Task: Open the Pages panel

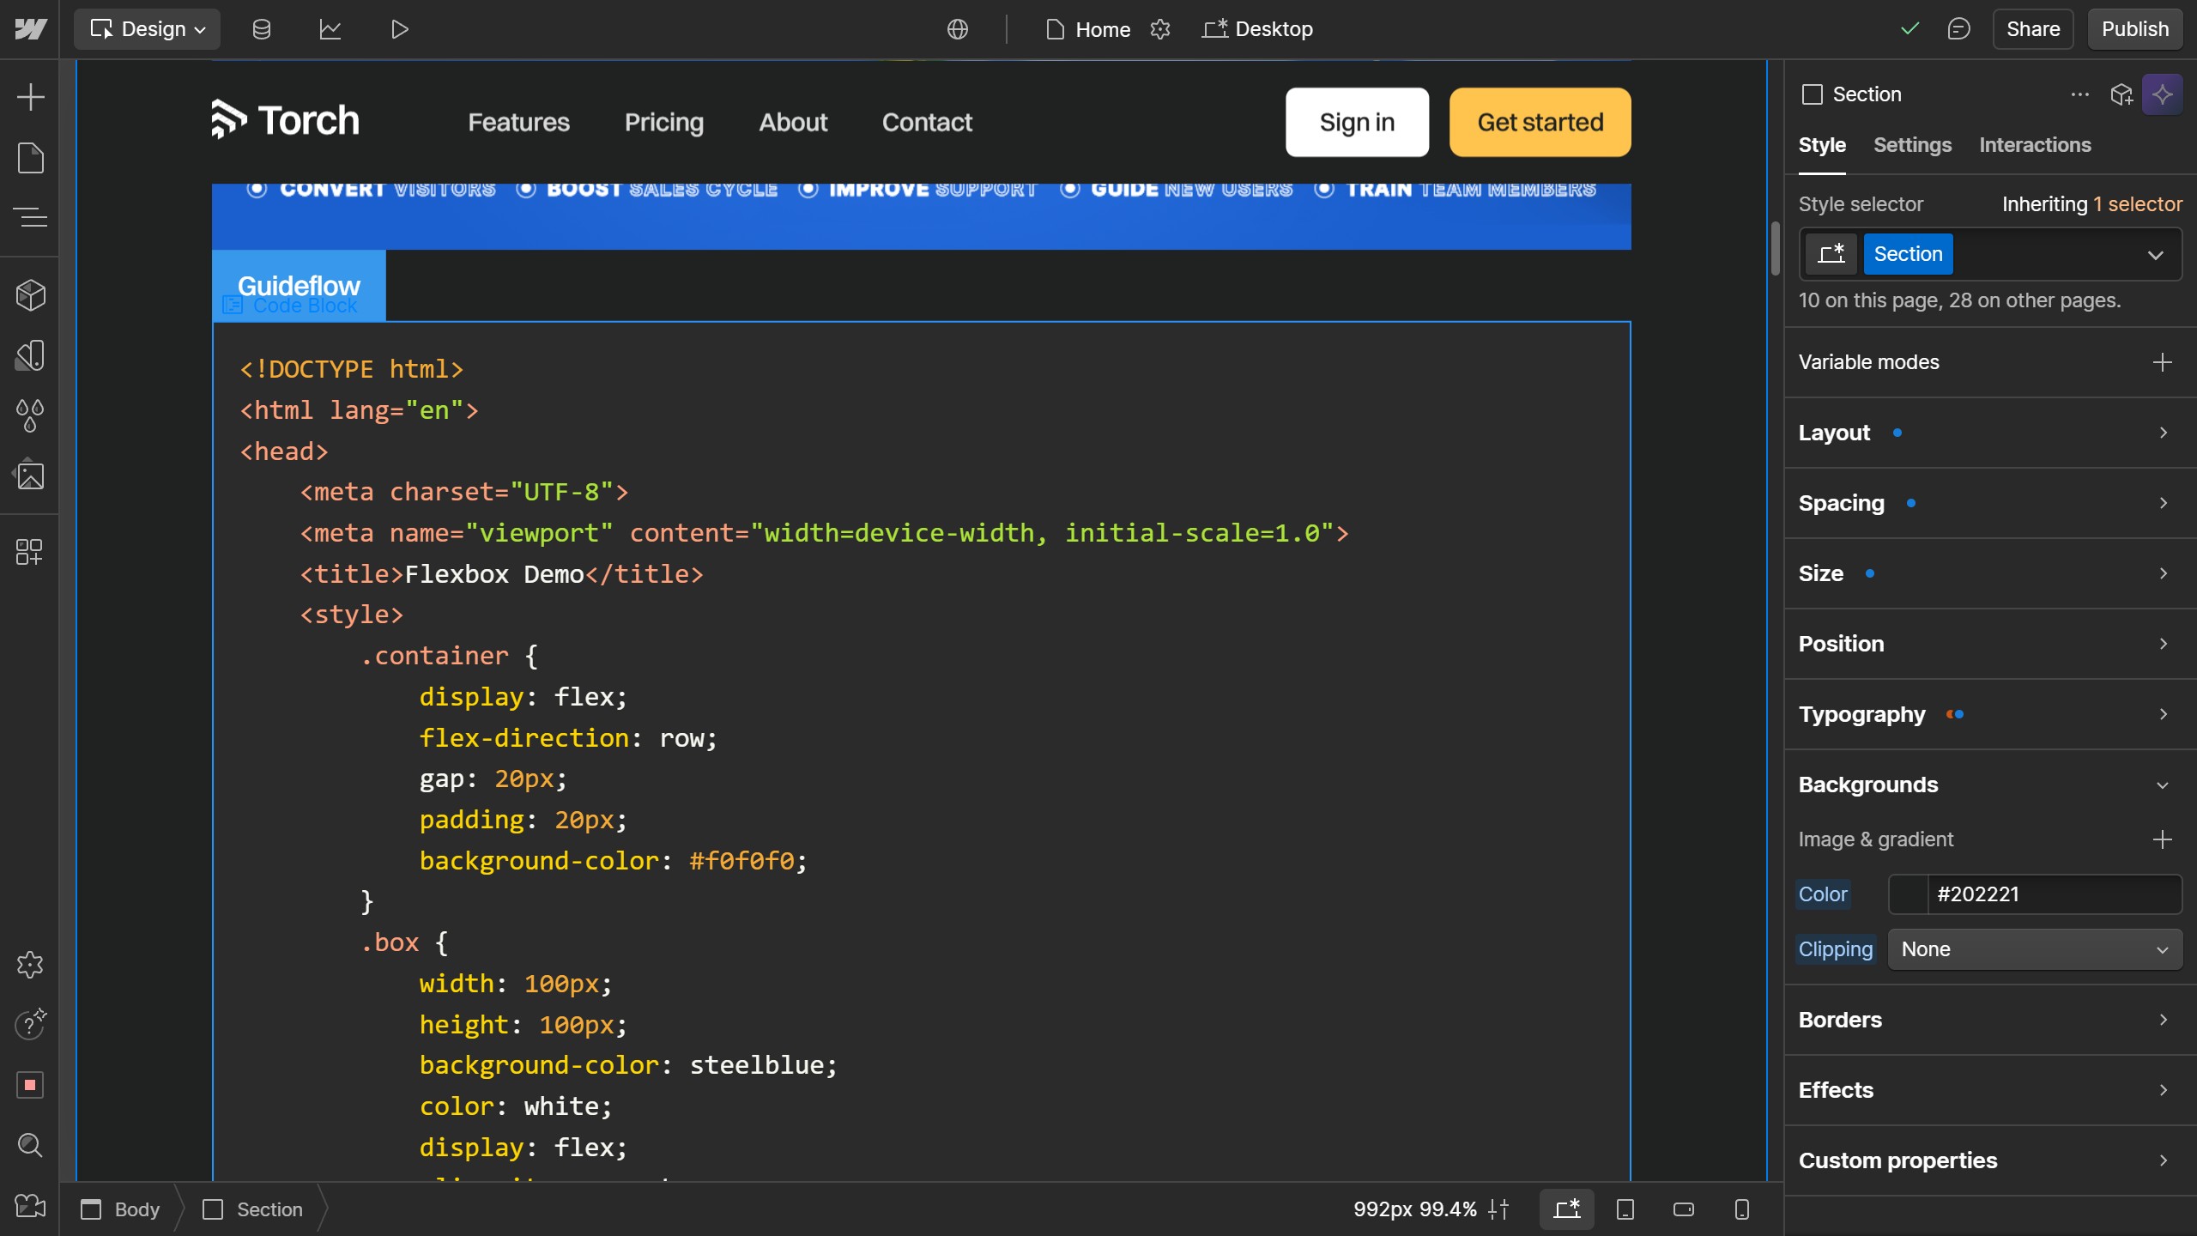Action: 31,158
